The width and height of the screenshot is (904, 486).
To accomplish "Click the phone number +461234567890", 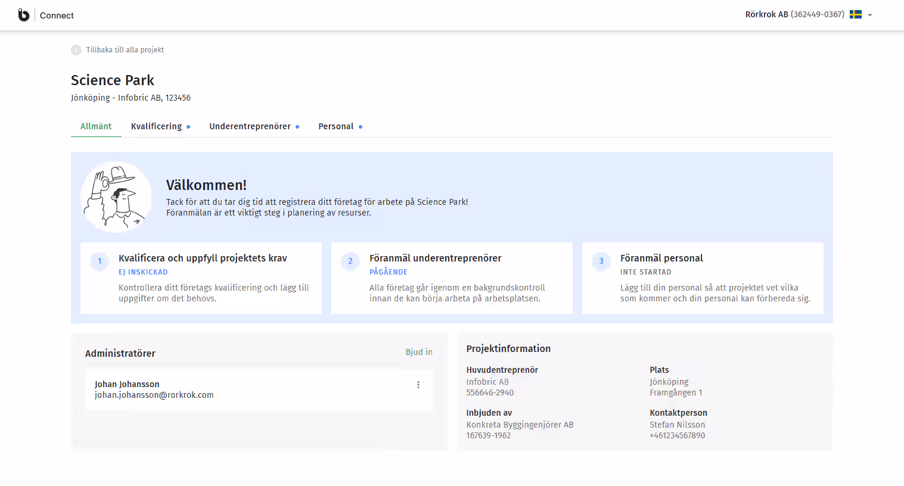I will pyautogui.click(x=678, y=435).
